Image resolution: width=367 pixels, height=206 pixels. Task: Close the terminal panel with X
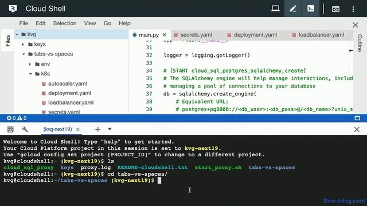click(357, 129)
